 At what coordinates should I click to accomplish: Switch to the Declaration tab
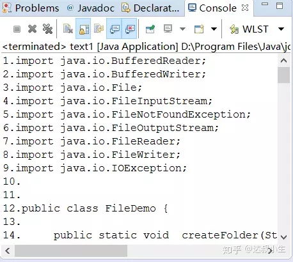(150, 8)
